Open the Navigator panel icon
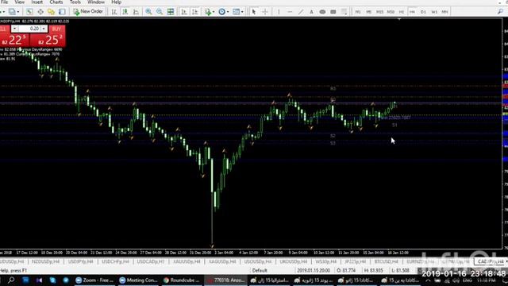This screenshot has width=508, height=286. [x=51, y=12]
